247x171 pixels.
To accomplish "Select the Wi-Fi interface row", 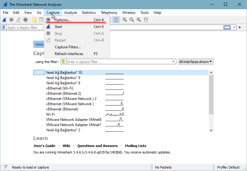I will click(x=121, y=114).
